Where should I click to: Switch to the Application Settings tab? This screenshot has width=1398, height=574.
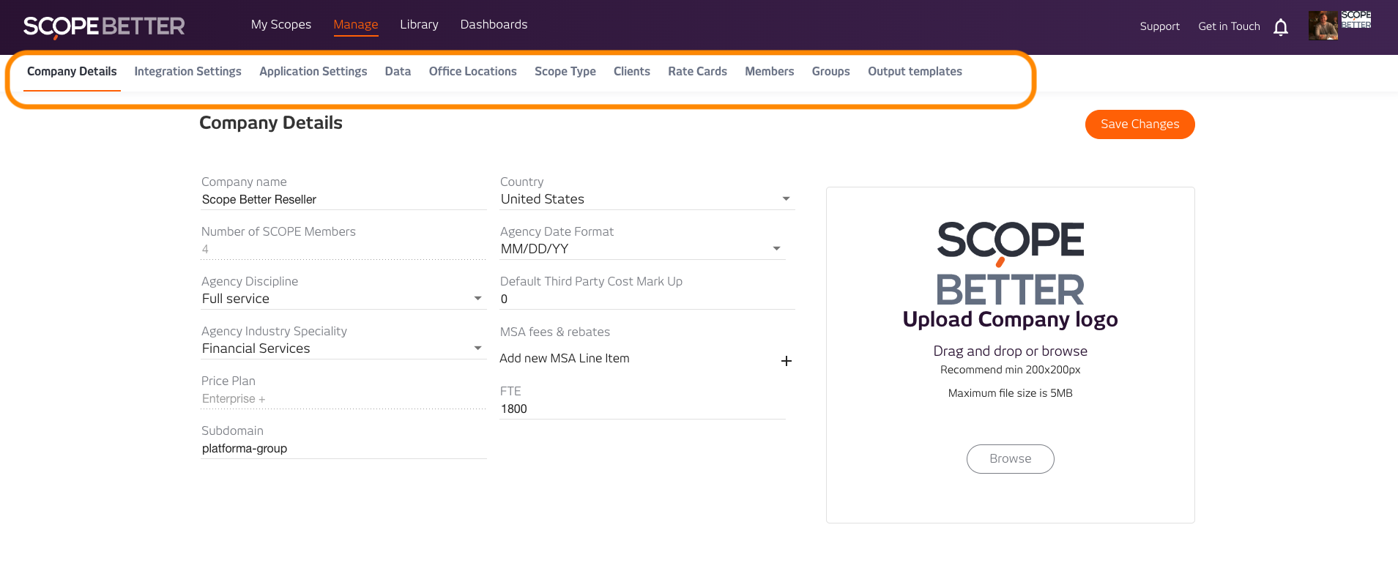tap(313, 72)
